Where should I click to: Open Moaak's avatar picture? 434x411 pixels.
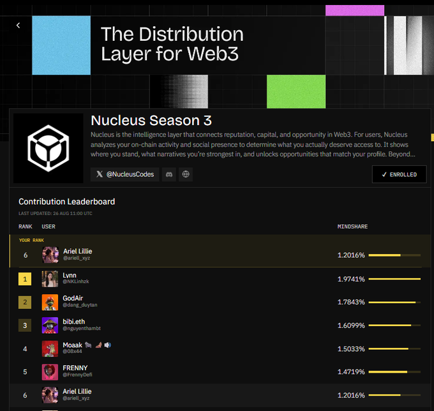50,348
